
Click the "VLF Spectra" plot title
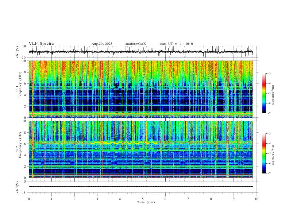coord(41,43)
